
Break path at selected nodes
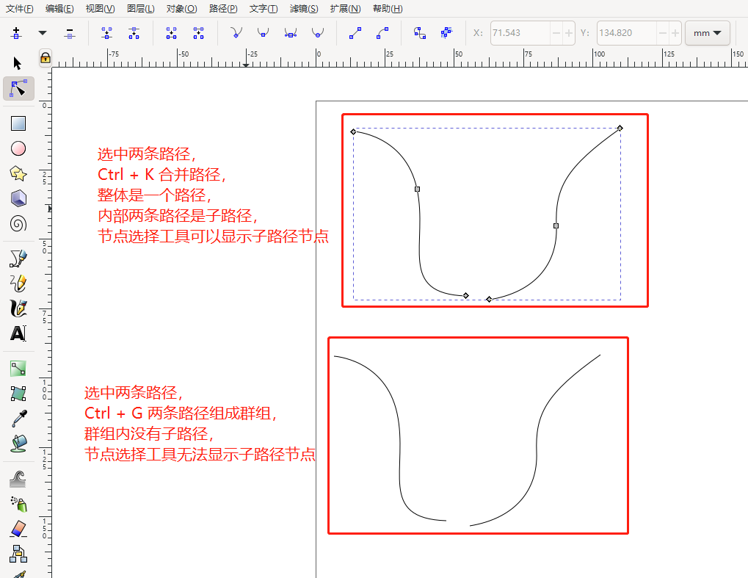(x=134, y=33)
